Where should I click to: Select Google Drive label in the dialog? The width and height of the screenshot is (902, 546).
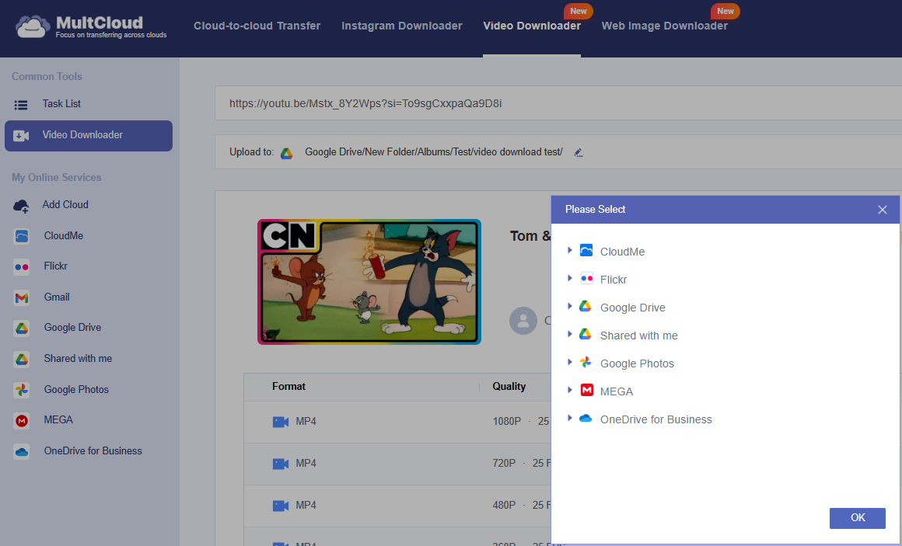[632, 308]
